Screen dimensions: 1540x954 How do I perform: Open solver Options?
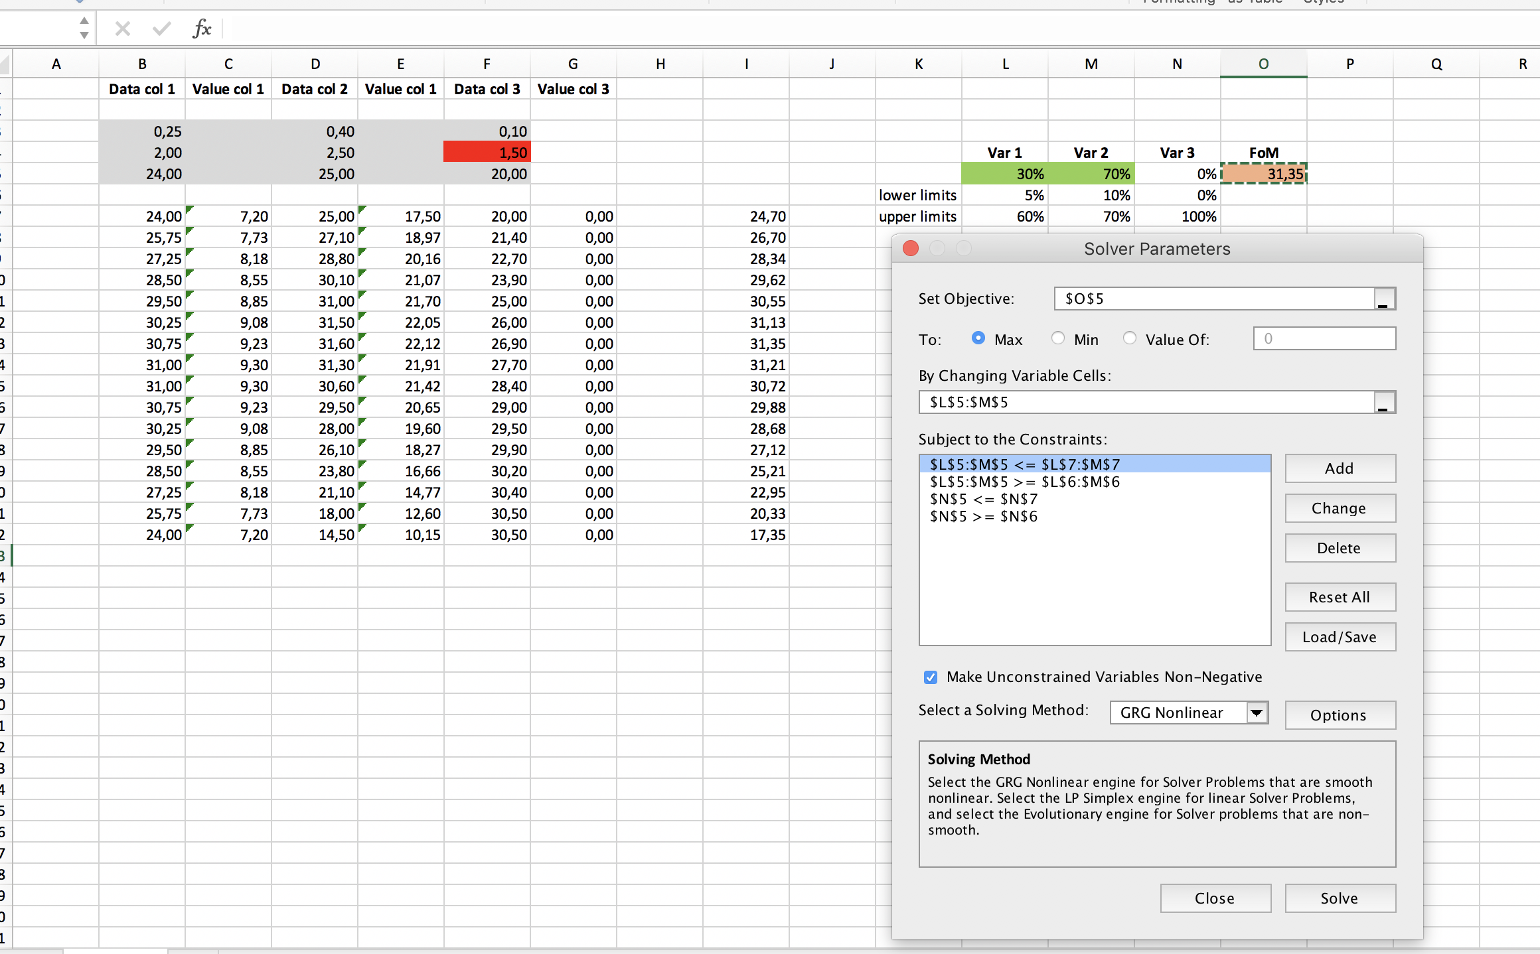[1340, 715]
